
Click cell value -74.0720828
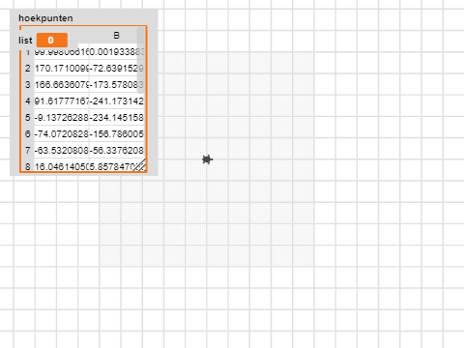tap(62, 134)
